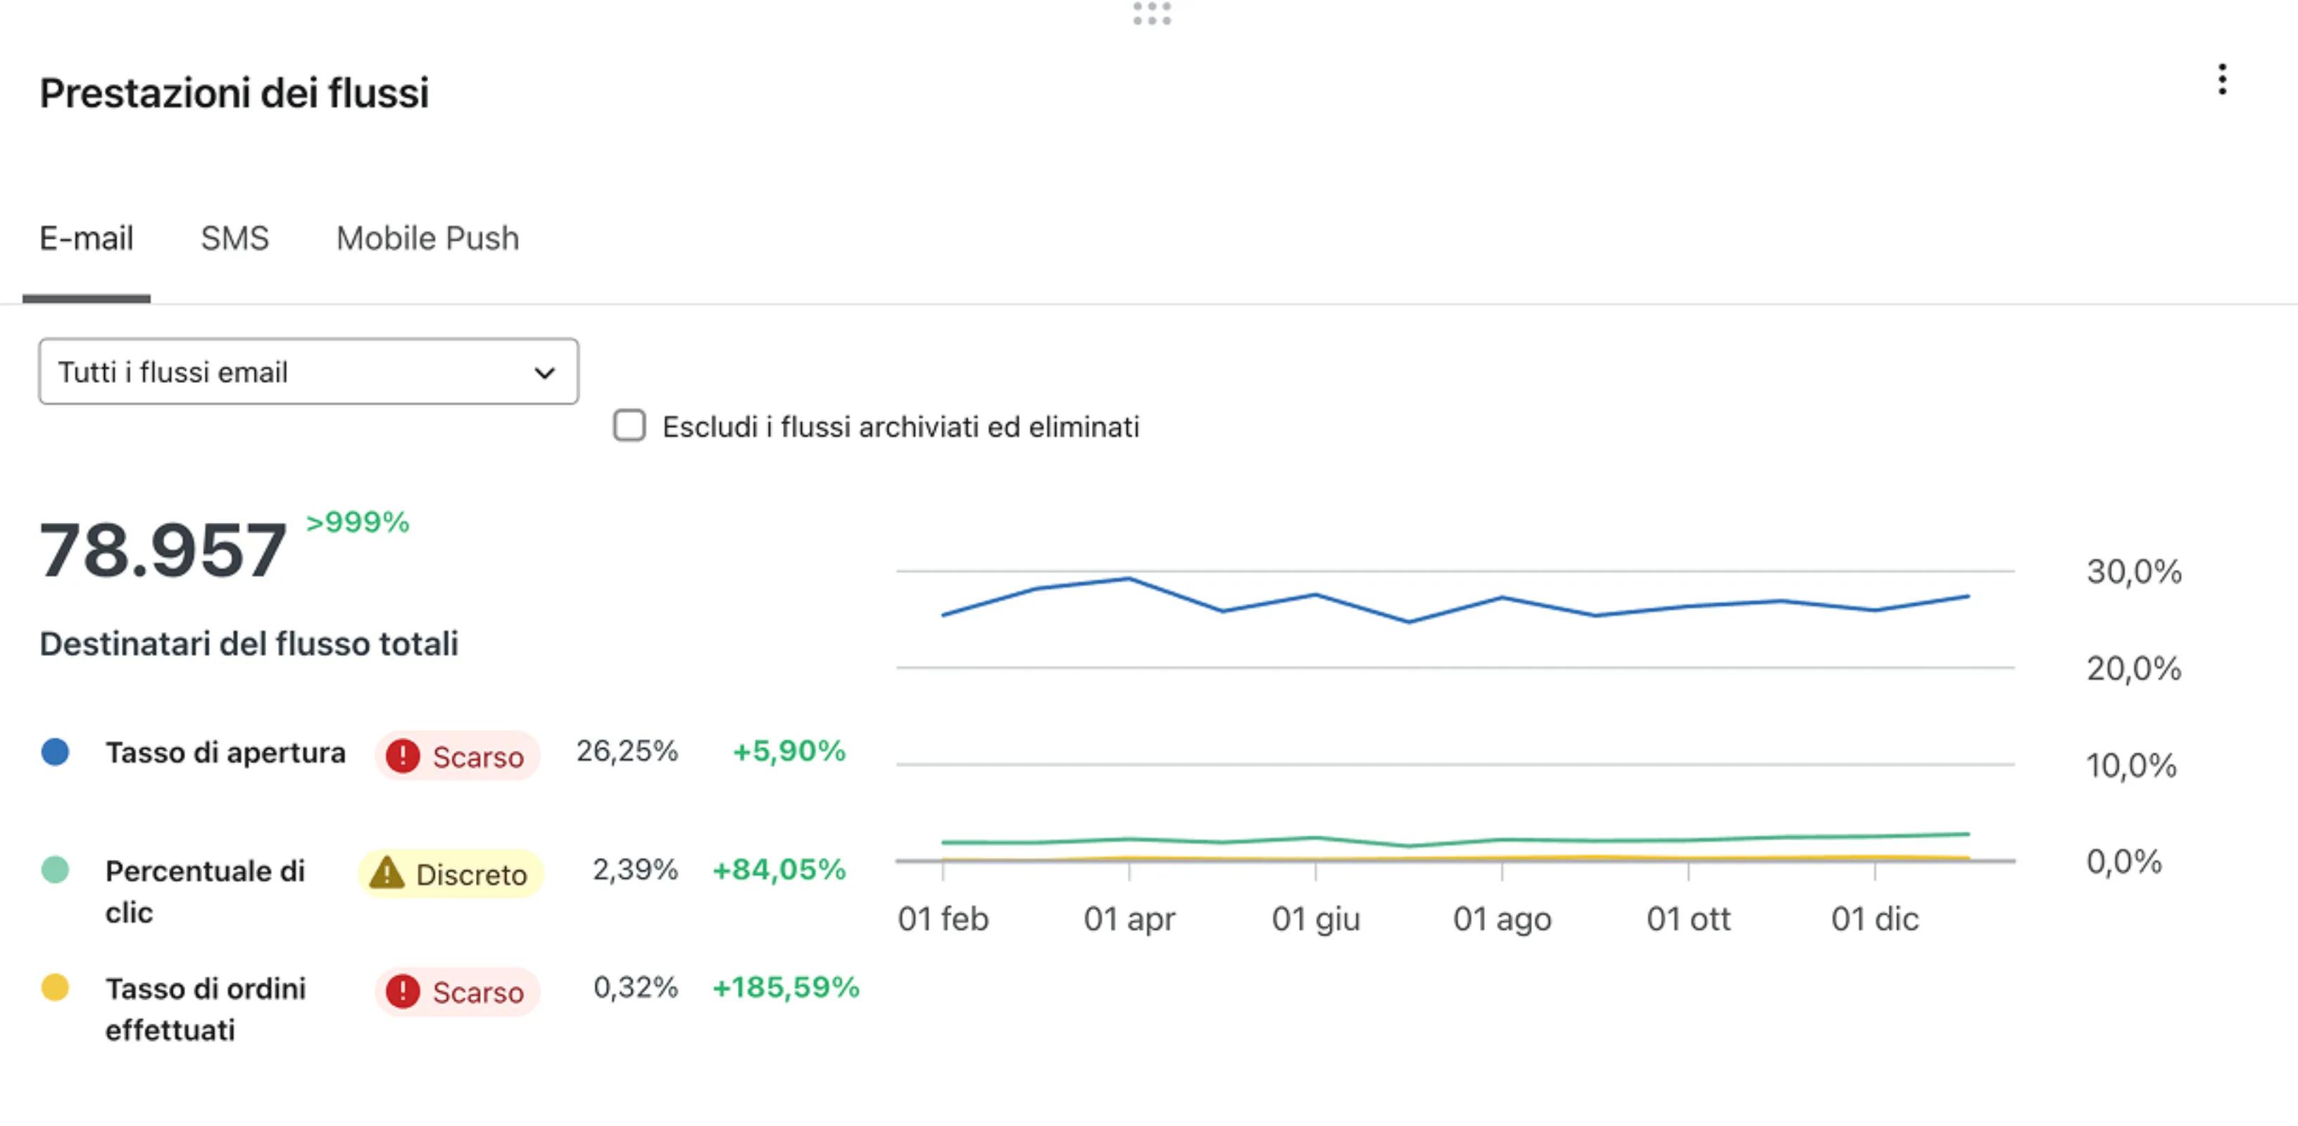Click the blue legend dot for Tasso di apertura
The width and height of the screenshot is (2298, 1126).
[x=56, y=752]
